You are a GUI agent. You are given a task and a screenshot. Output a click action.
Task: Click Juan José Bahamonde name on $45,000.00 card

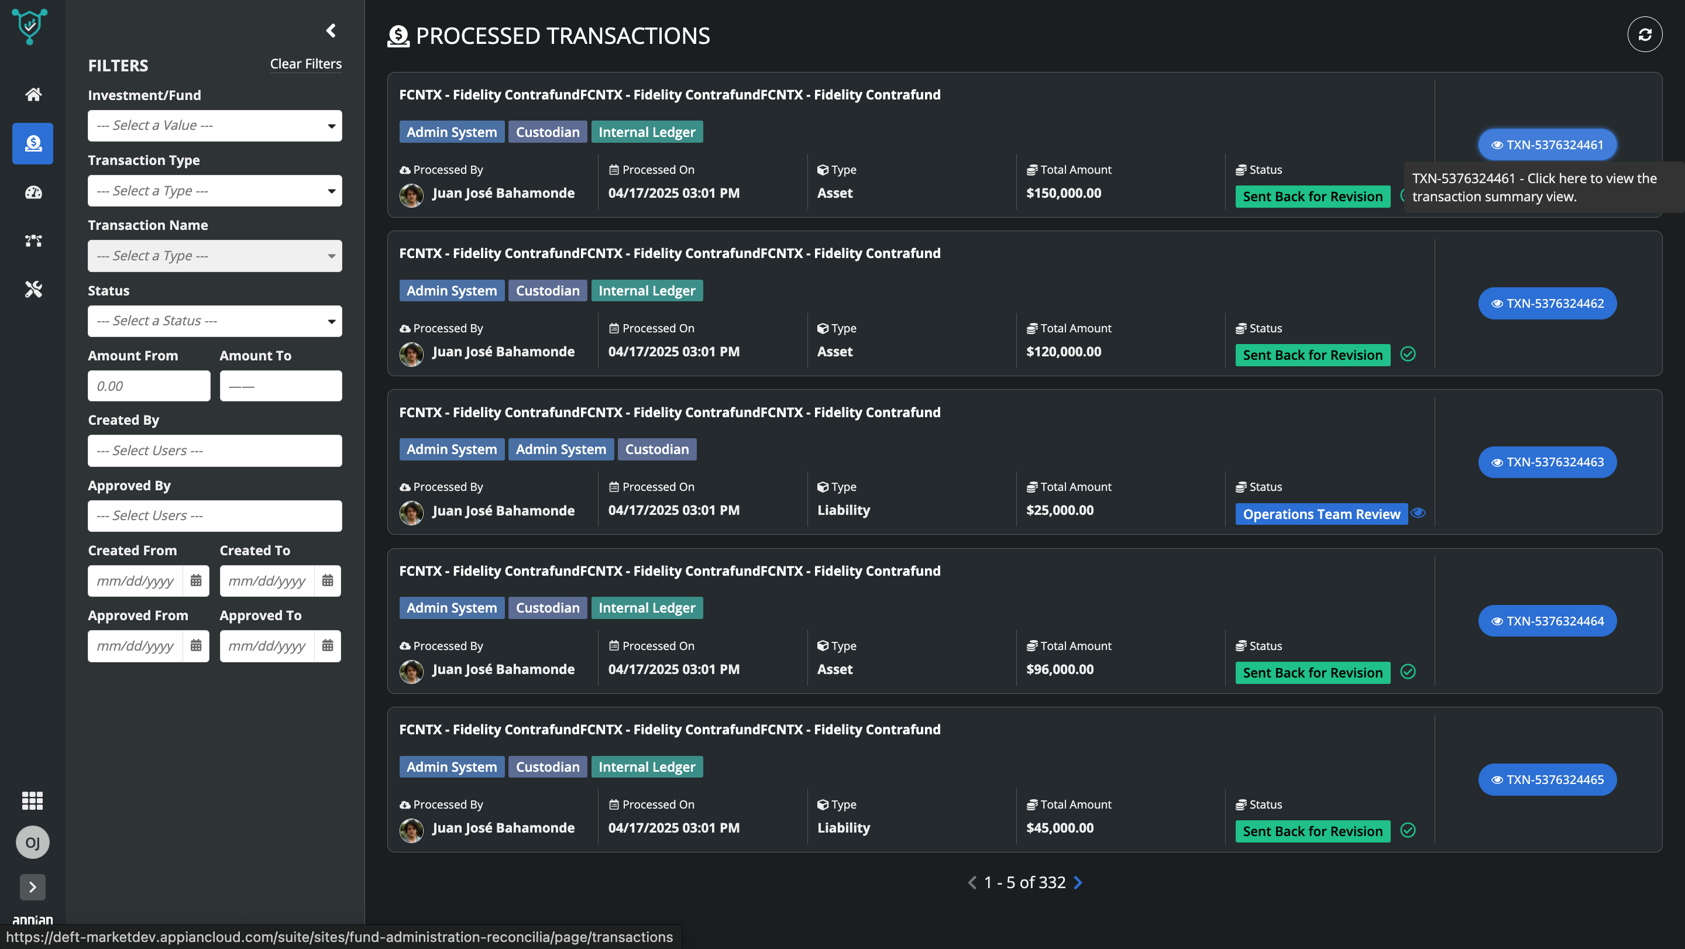(503, 828)
